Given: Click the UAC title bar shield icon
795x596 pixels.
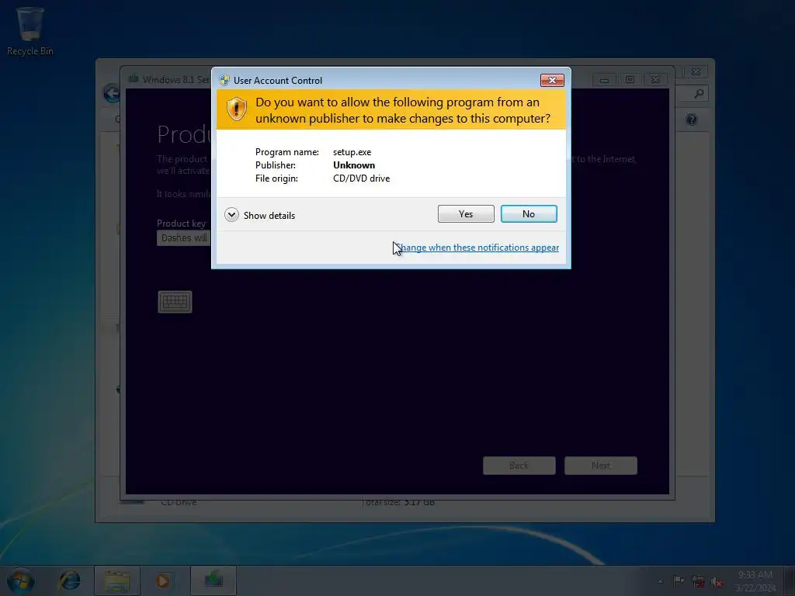Looking at the screenshot, I should click(x=224, y=80).
